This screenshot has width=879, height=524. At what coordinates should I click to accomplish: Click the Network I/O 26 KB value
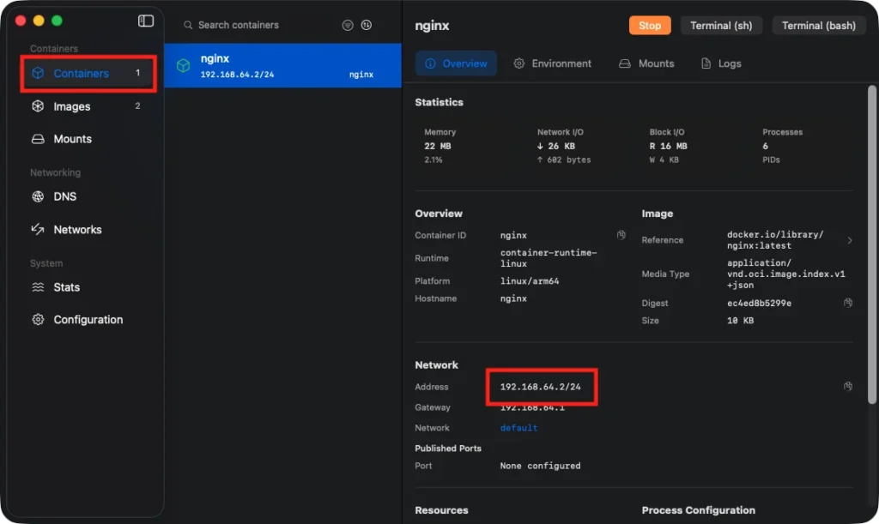click(x=556, y=146)
